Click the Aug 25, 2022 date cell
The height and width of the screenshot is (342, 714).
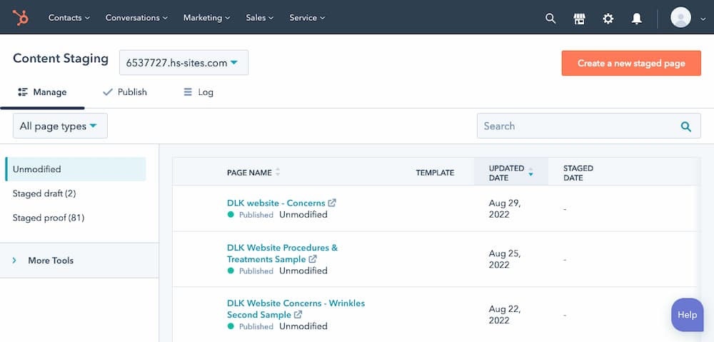pos(505,259)
